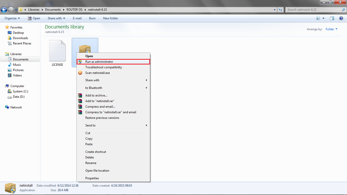Click the Back navigation arrow
The width and height of the screenshot is (347, 195).
[x=4, y=10]
